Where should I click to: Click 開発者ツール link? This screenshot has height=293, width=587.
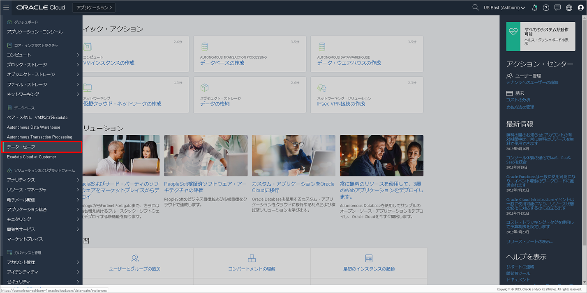tap(518, 273)
